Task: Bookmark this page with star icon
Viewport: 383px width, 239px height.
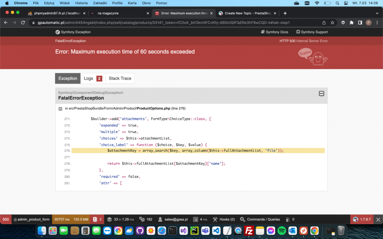Action: pyautogui.click(x=332, y=23)
